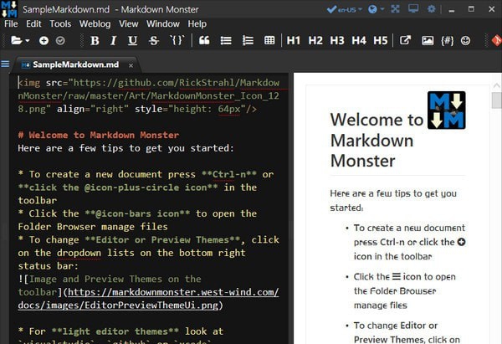The height and width of the screenshot is (344, 502).
Task: Open the File menu
Action: click(x=11, y=23)
